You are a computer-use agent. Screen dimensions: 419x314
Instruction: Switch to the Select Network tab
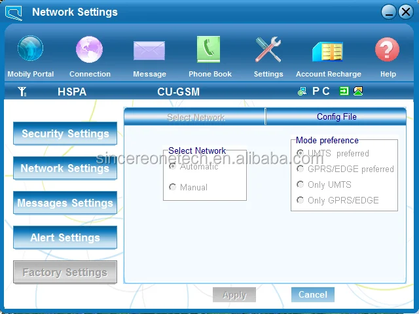194,117
